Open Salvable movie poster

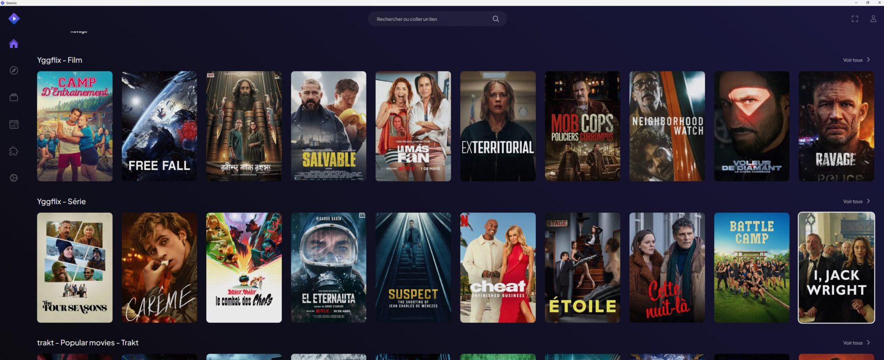pyautogui.click(x=329, y=126)
